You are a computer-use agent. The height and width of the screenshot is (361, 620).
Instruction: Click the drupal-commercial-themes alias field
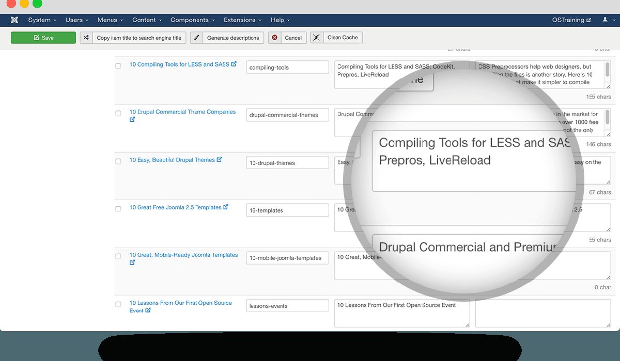tap(288, 114)
